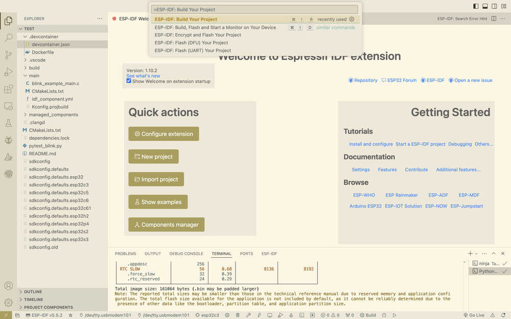The width and height of the screenshot is (511, 319).
Task: Expand the build folder
Action: click(34, 68)
